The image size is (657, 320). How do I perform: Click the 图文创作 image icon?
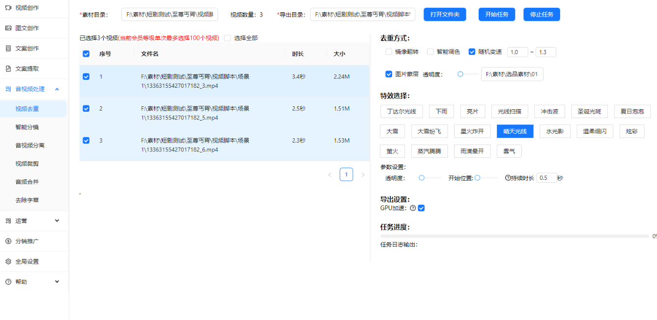click(x=8, y=28)
